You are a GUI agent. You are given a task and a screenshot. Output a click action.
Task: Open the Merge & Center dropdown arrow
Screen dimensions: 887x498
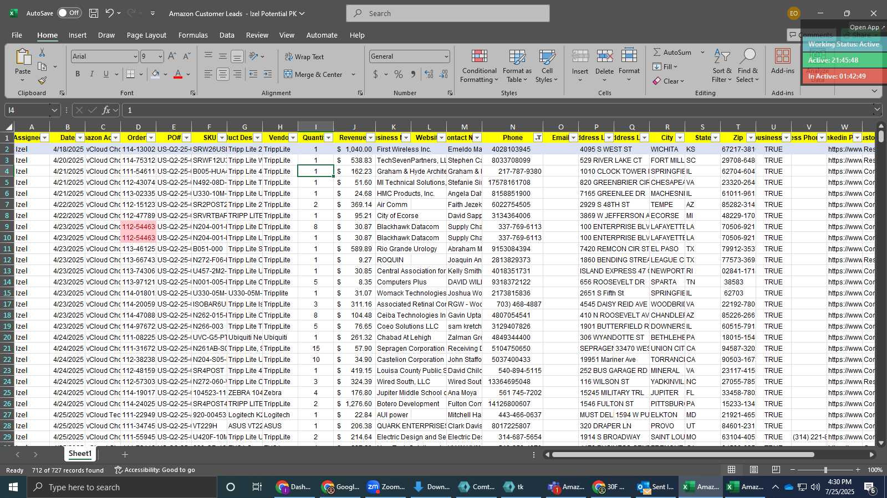pos(353,74)
